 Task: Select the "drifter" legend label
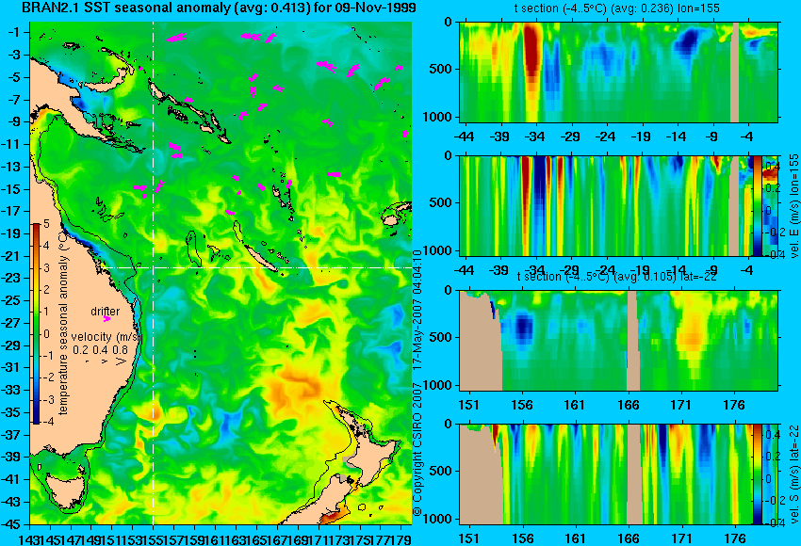[x=106, y=311]
